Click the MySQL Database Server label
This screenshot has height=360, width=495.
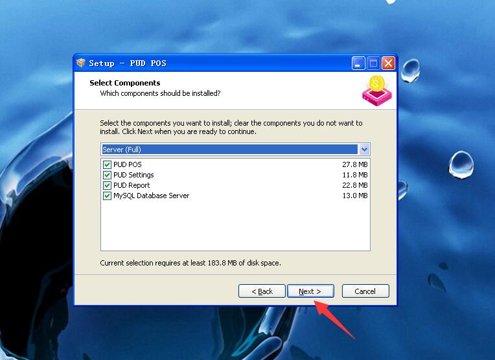(151, 196)
